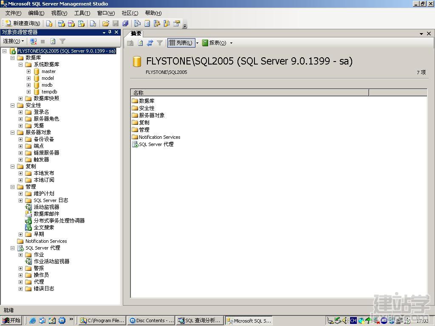Select 全文搜索 in the tree

point(44,228)
